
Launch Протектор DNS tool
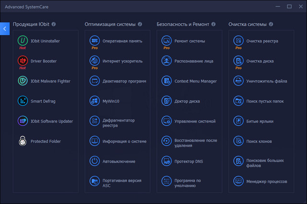click(x=189, y=161)
